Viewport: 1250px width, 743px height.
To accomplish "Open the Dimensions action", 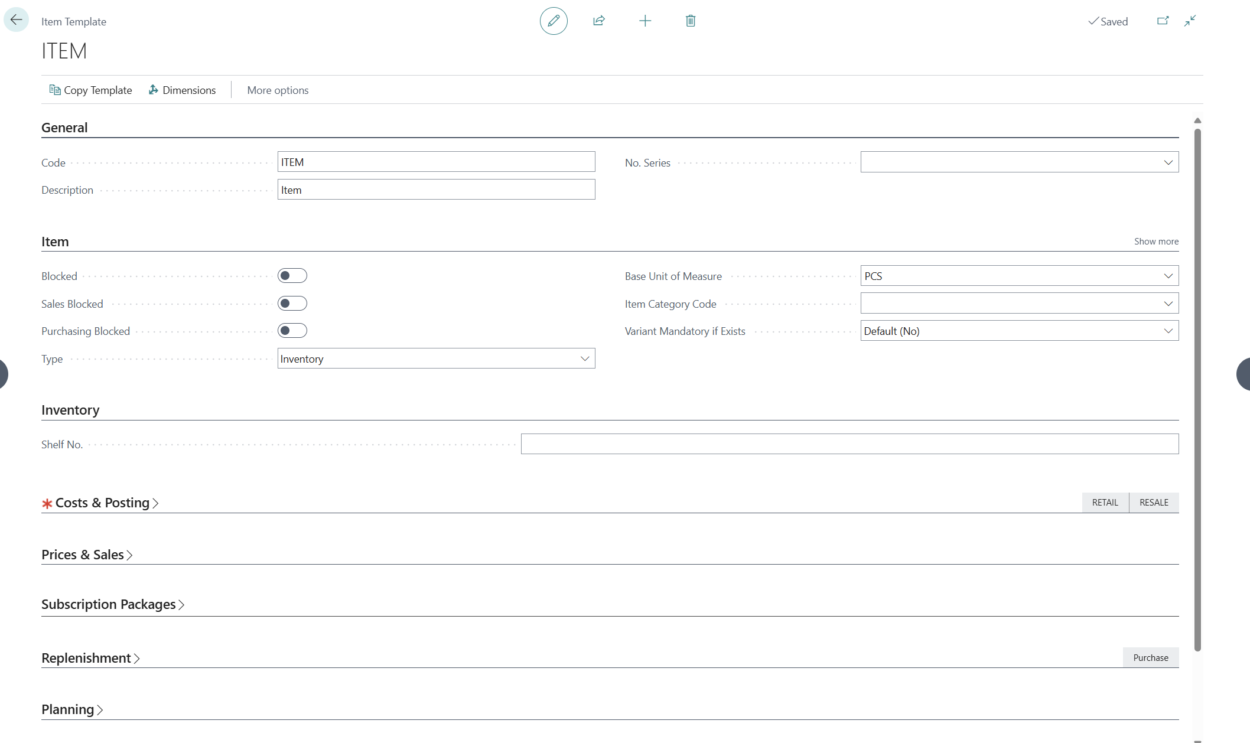I will 182,90.
